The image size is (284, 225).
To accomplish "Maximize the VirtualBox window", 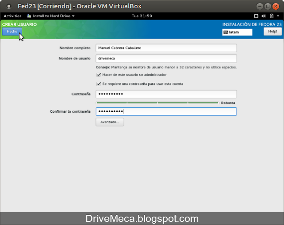I will [x=268, y=6].
